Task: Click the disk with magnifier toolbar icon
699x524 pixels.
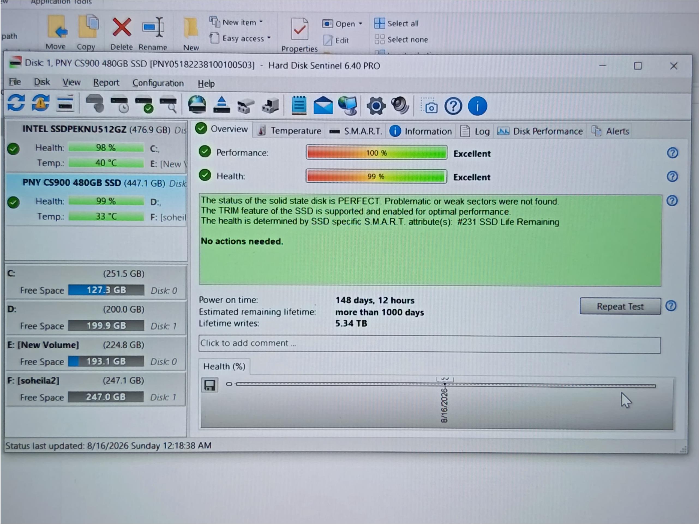Action: [169, 105]
